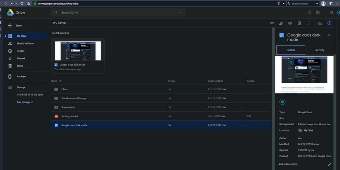Click the Preview eye icon
Viewport: 340px width, 170px height.
pyautogui.click(x=290, y=23)
